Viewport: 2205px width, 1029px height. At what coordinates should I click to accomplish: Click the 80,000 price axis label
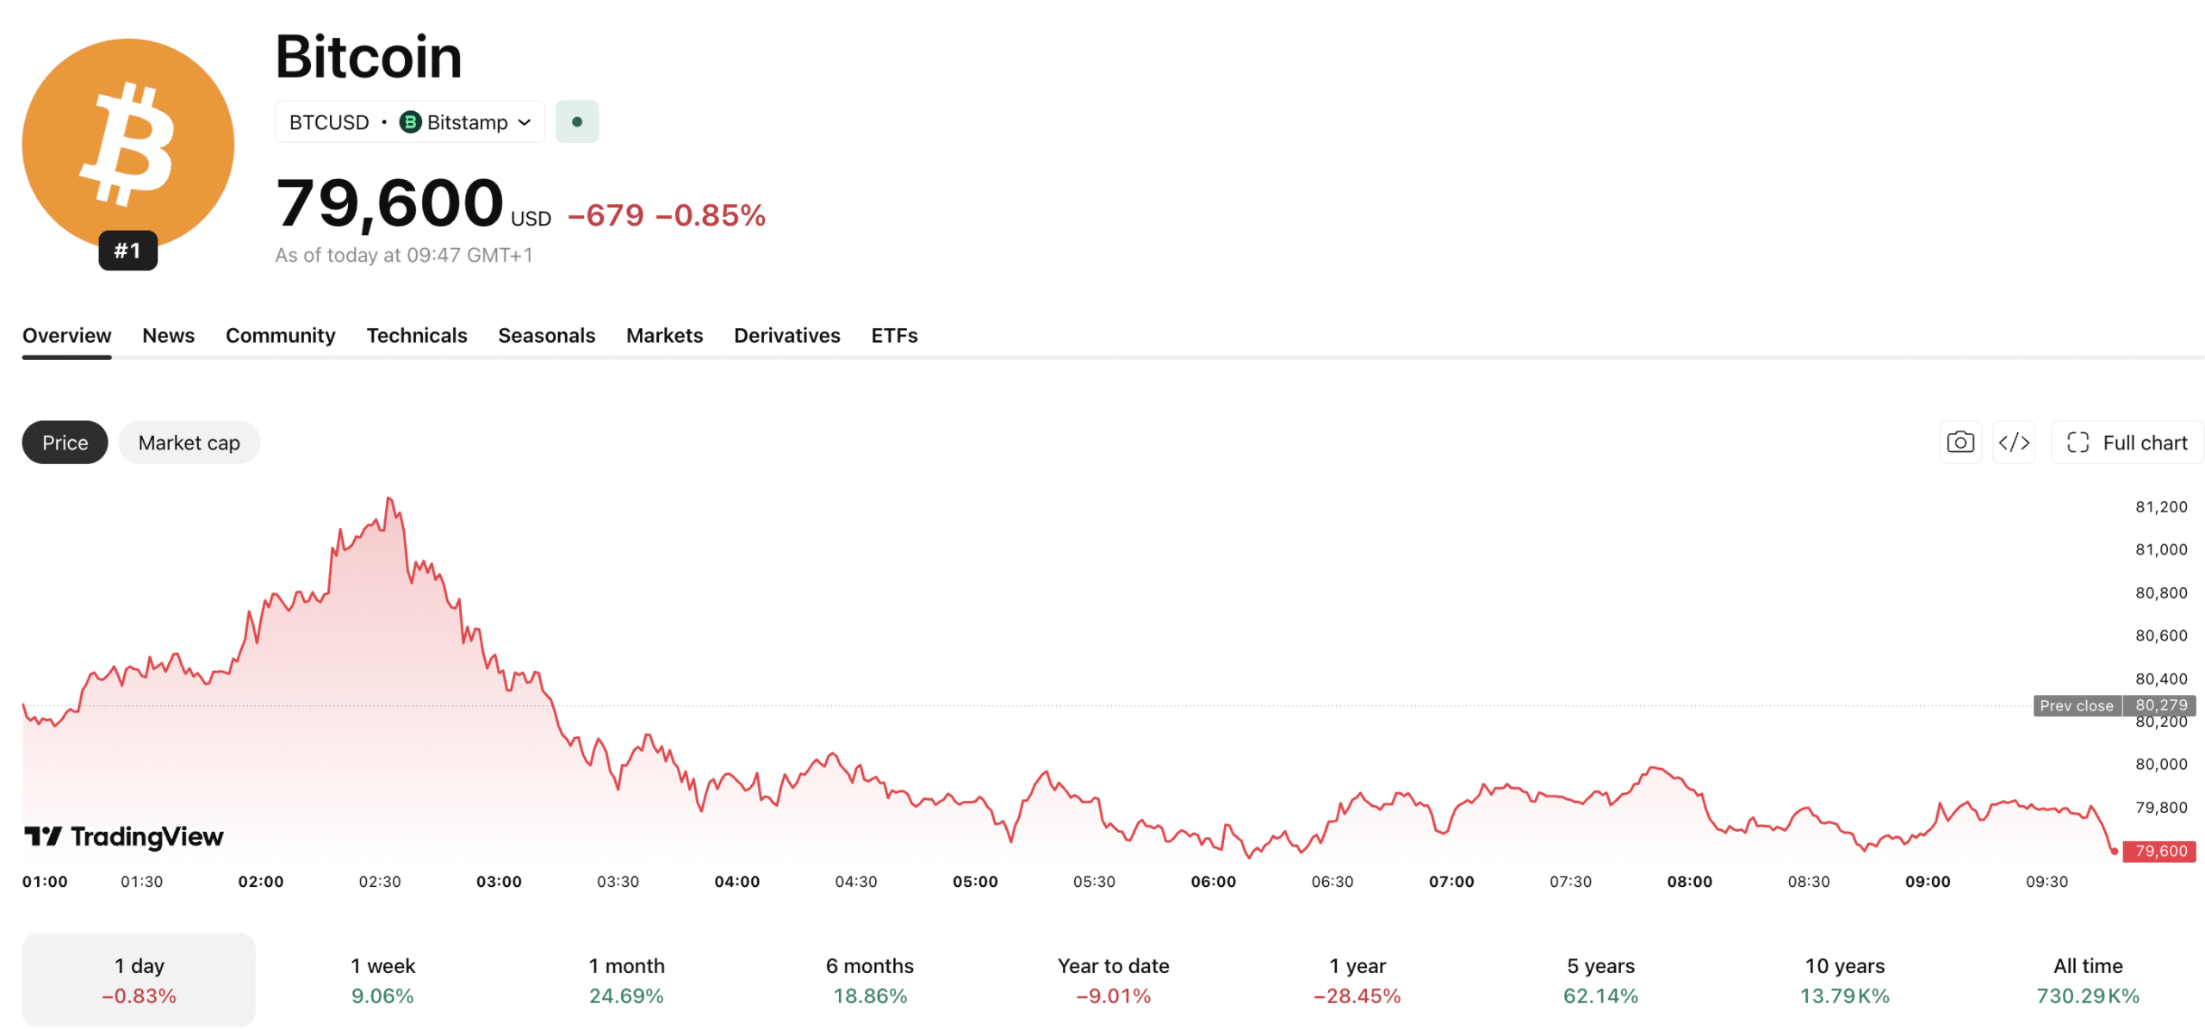2161,764
